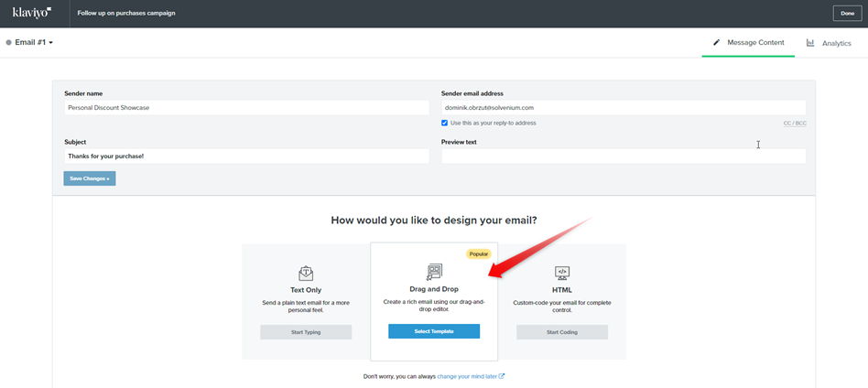Click the Save Changes button

click(90, 178)
